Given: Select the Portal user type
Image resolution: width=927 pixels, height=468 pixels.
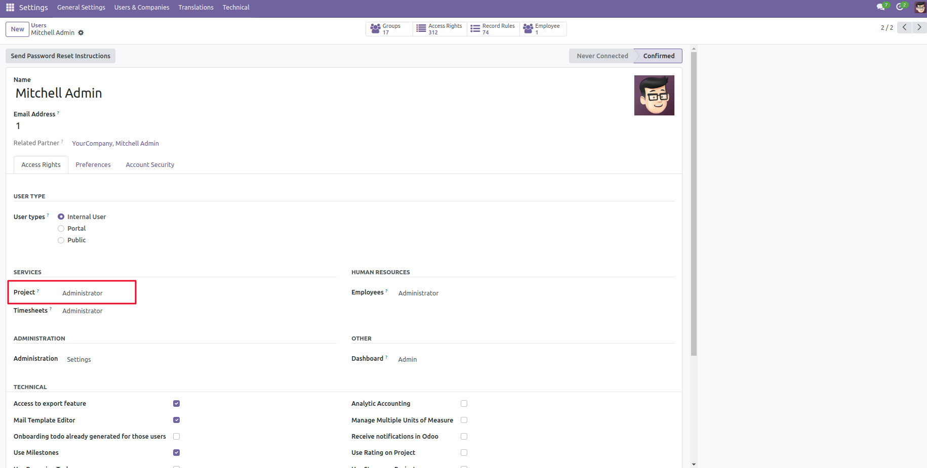Looking at the screenshot, I should (x=61, y=228).
